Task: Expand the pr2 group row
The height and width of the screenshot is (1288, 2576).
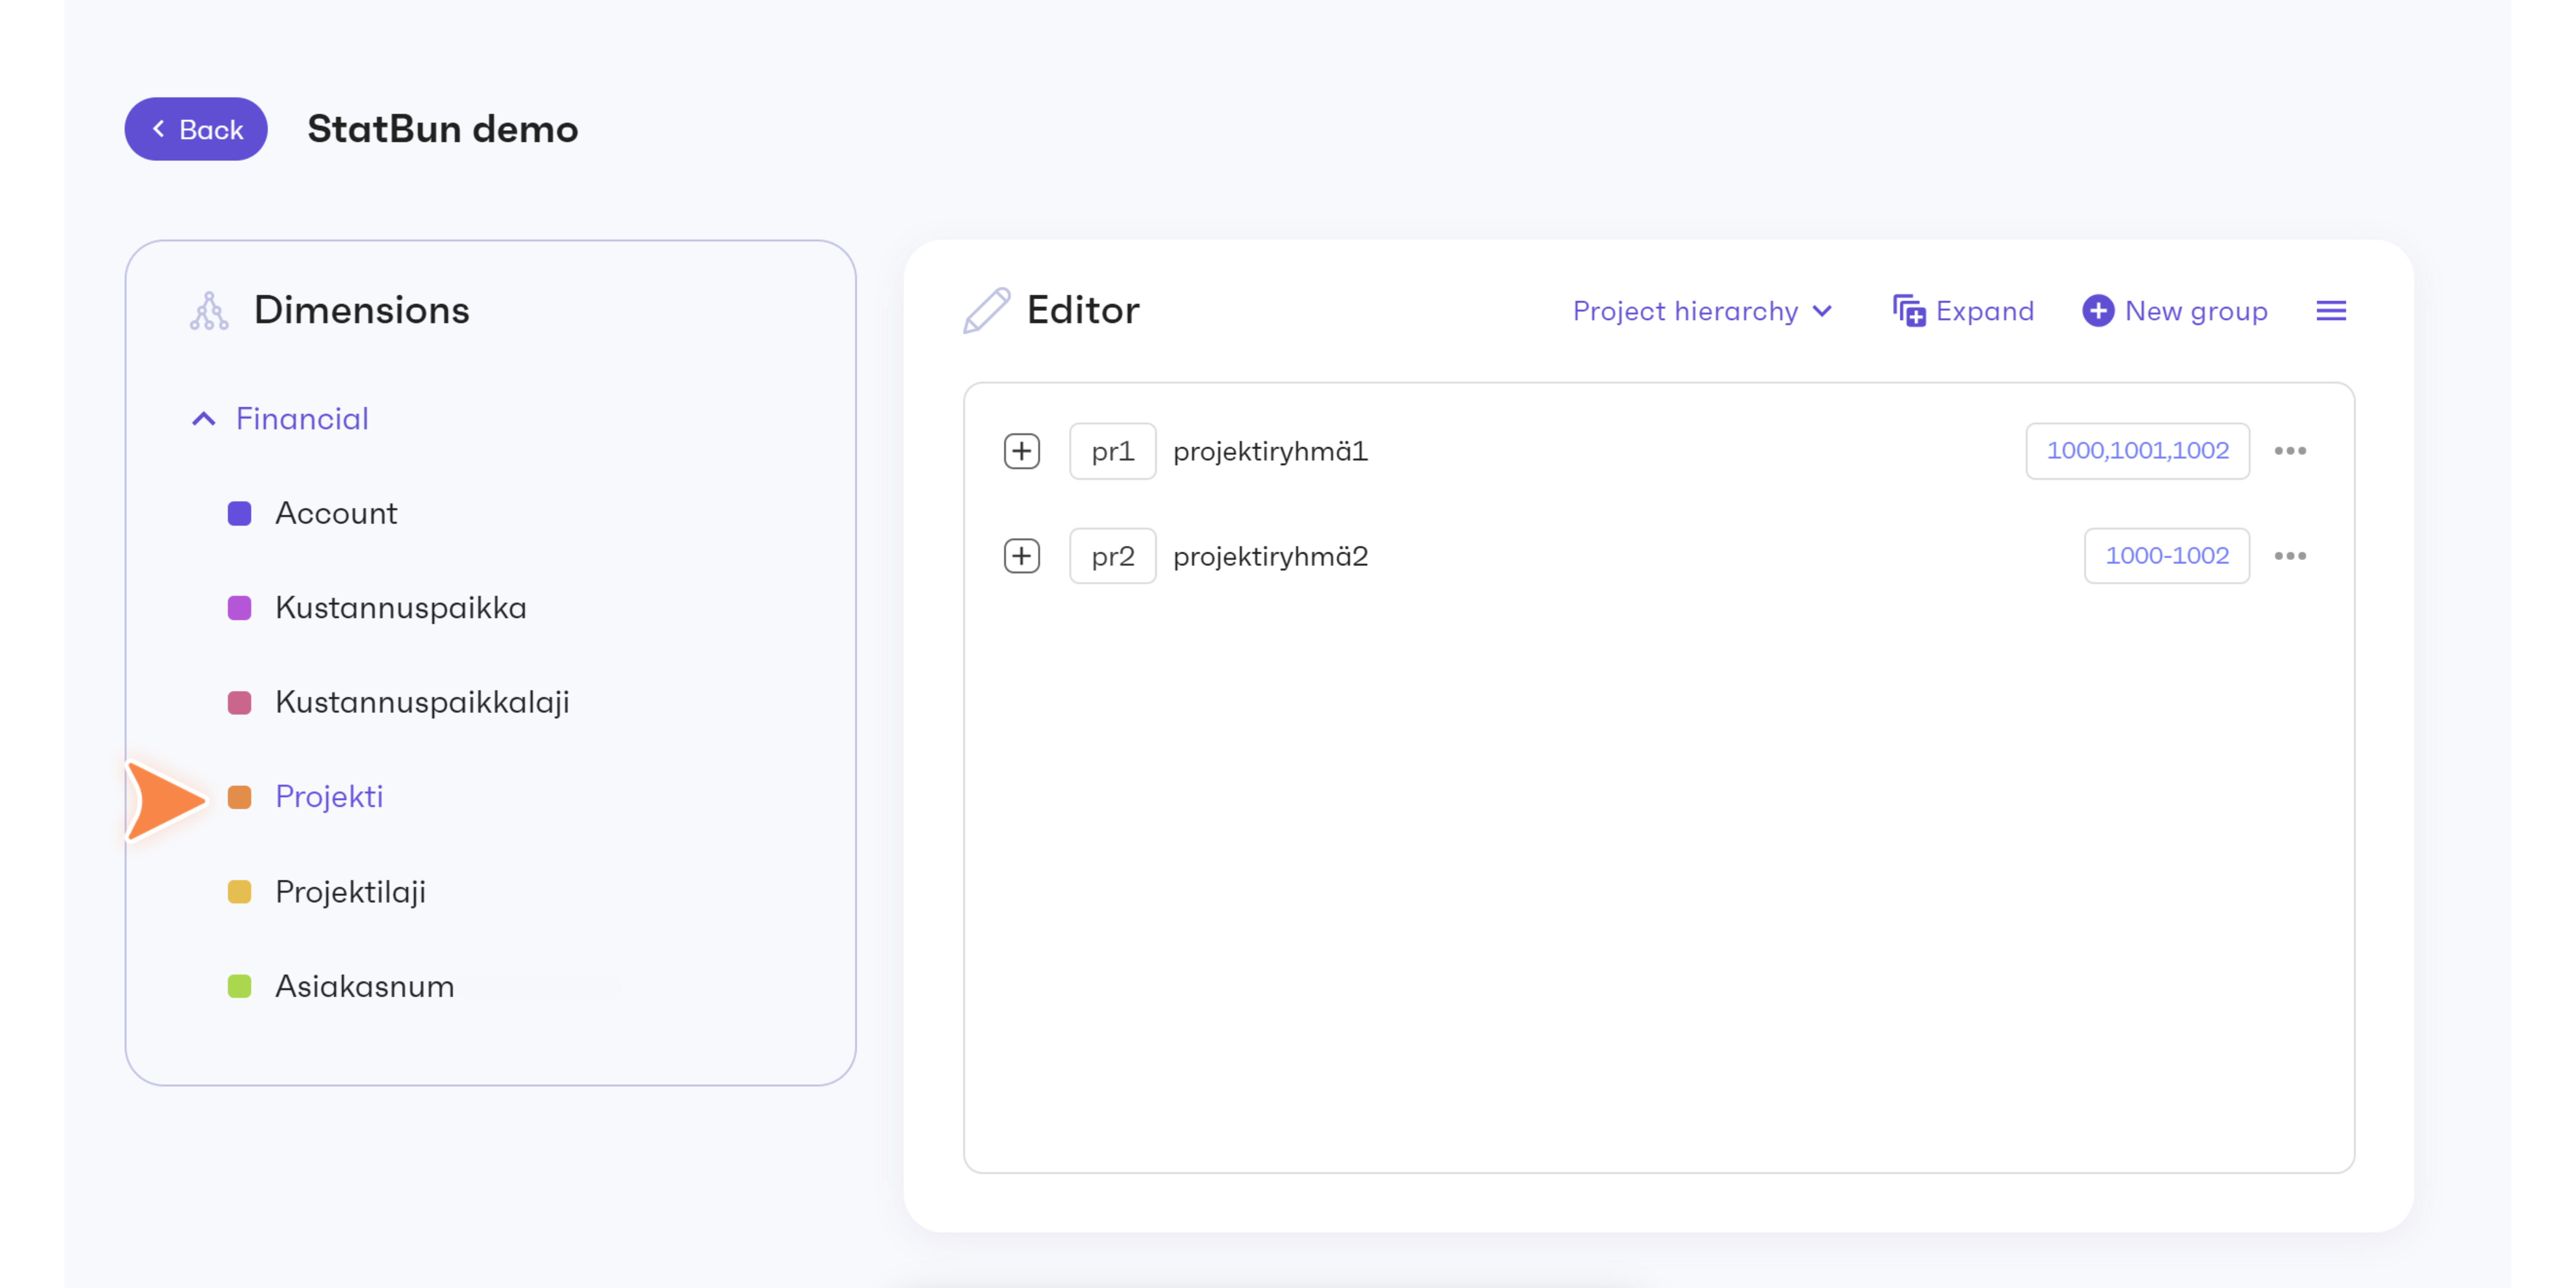Action: [1022, 556]
